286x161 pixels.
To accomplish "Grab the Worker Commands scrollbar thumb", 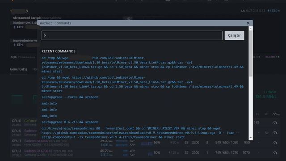I will pos(251,53).
